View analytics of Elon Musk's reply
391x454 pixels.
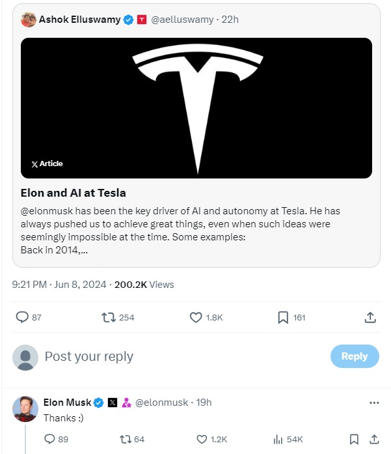coord(279,439)
